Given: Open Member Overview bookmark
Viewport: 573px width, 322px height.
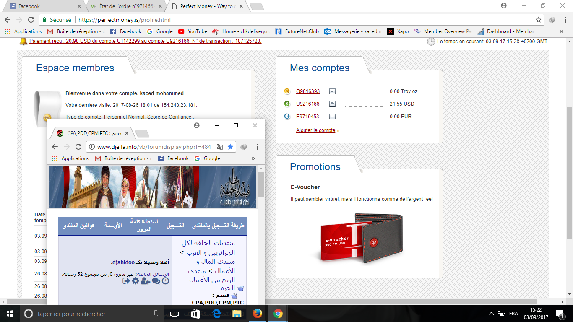Looking at the screenshot, I should pyautogui.click(x=443, y=31).
